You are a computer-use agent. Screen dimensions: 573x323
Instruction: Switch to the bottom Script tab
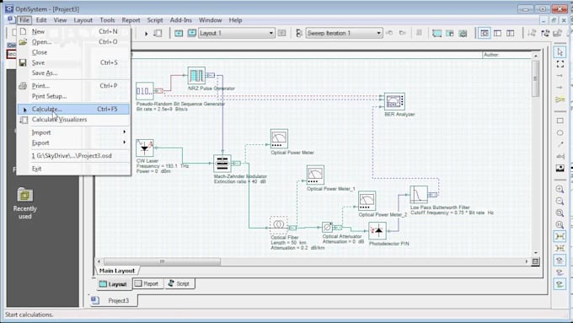click(179, 283)
